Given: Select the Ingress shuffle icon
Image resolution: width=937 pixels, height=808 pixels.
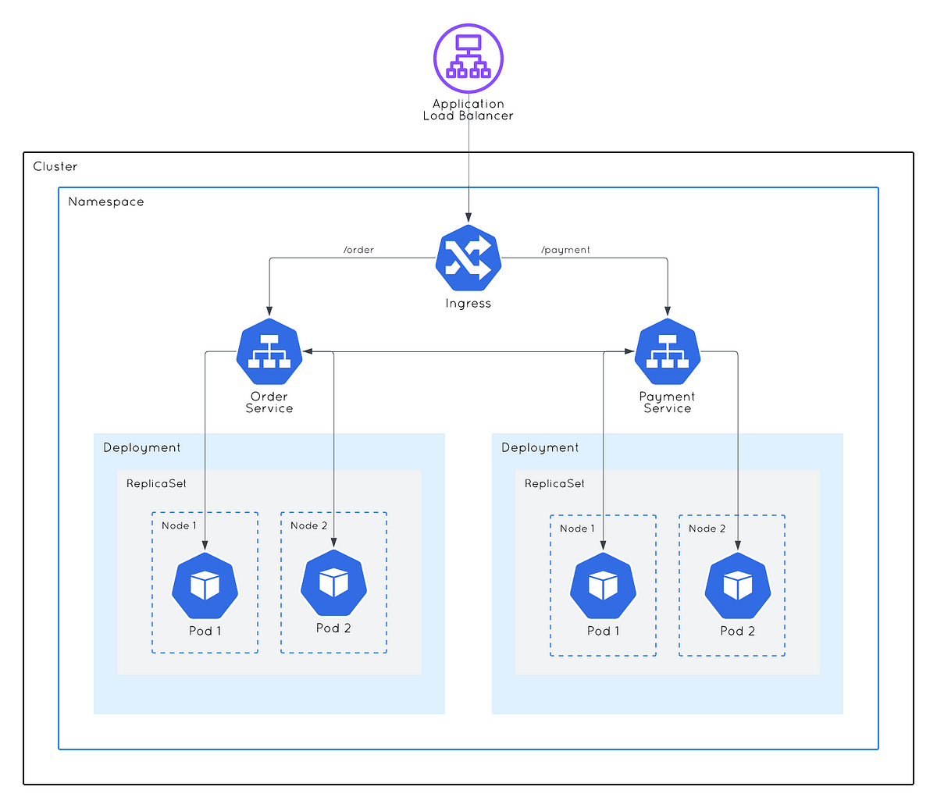Looking at the screenshot, I should 468,258.
